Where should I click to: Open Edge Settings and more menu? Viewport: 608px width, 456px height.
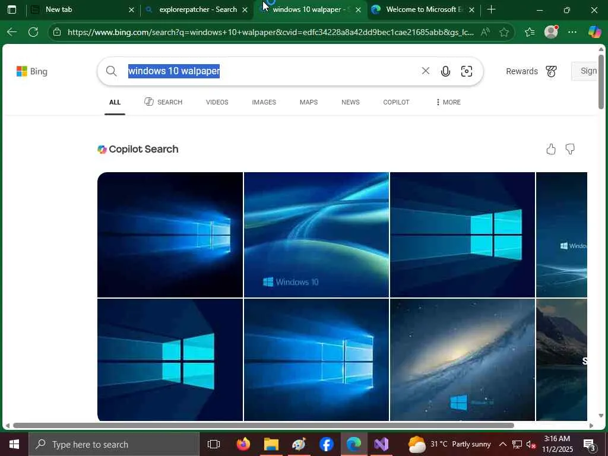(x=572, y=32)
